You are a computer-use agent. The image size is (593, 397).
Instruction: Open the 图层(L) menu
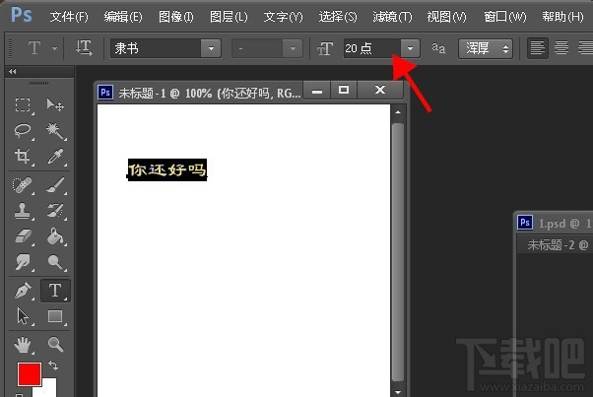229,17
